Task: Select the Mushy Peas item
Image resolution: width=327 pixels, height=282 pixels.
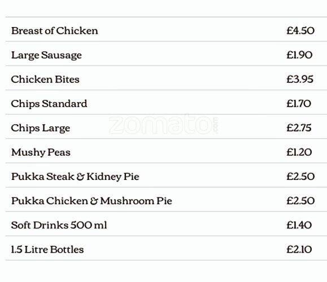Action: (41, 152)
